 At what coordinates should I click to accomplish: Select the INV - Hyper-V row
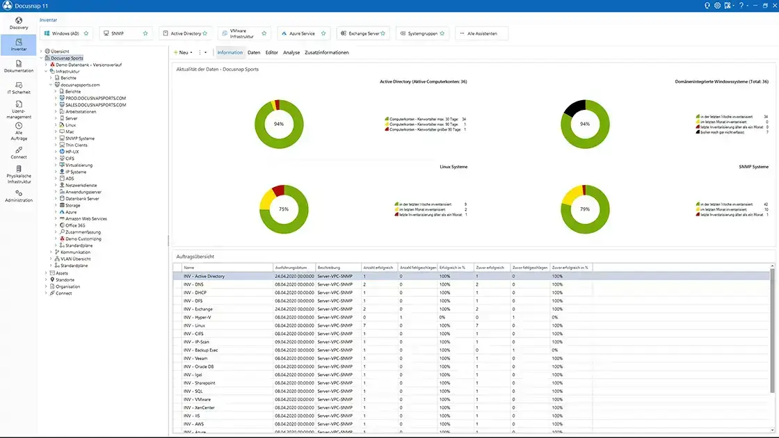(472, 317)
